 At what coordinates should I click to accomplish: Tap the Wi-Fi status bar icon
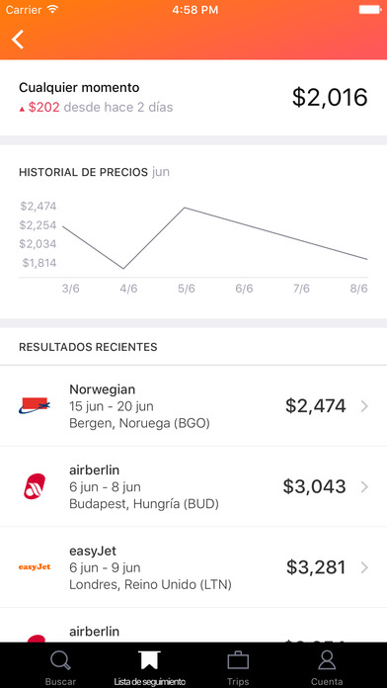52,9
